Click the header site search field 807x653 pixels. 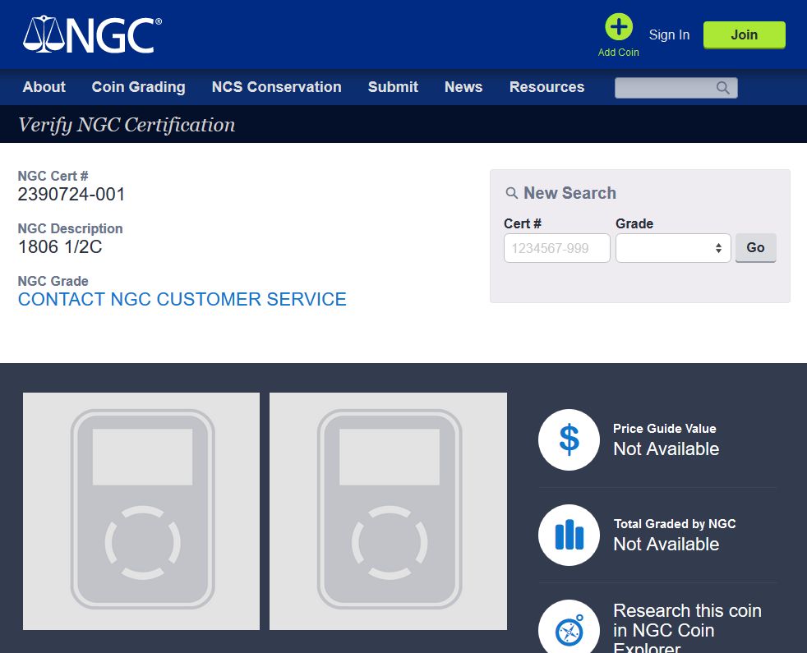[x=676, y=88]
